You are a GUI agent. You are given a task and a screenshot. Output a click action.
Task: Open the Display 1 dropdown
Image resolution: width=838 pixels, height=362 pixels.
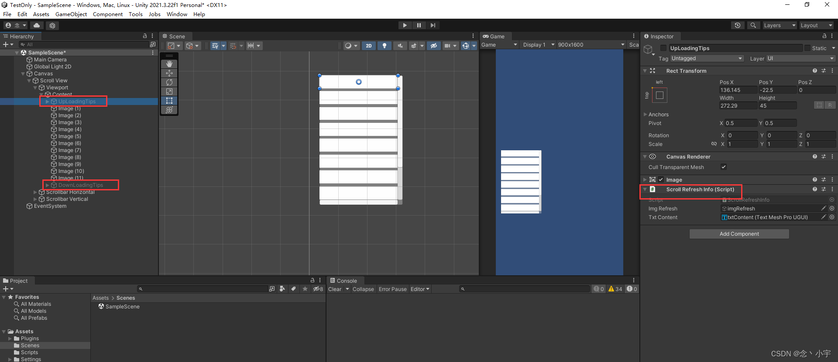click(538, 45)
